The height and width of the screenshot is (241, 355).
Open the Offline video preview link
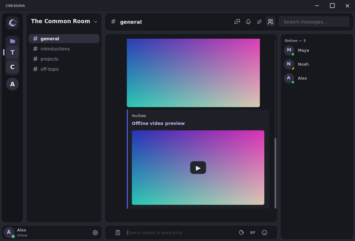coord(158,123)
